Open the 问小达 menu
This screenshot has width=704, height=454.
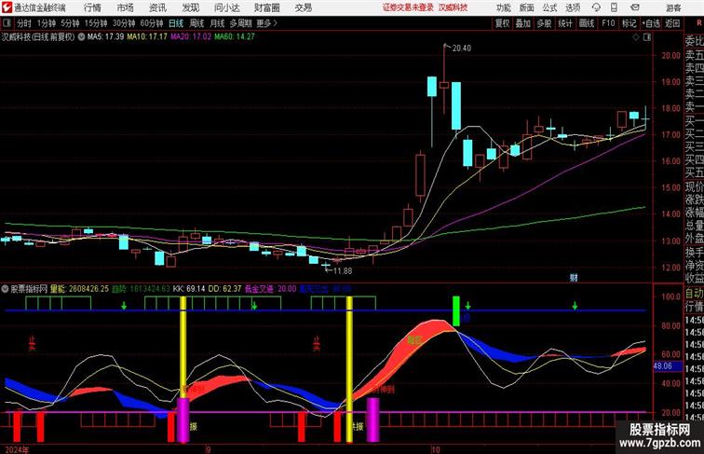[226, 7]
